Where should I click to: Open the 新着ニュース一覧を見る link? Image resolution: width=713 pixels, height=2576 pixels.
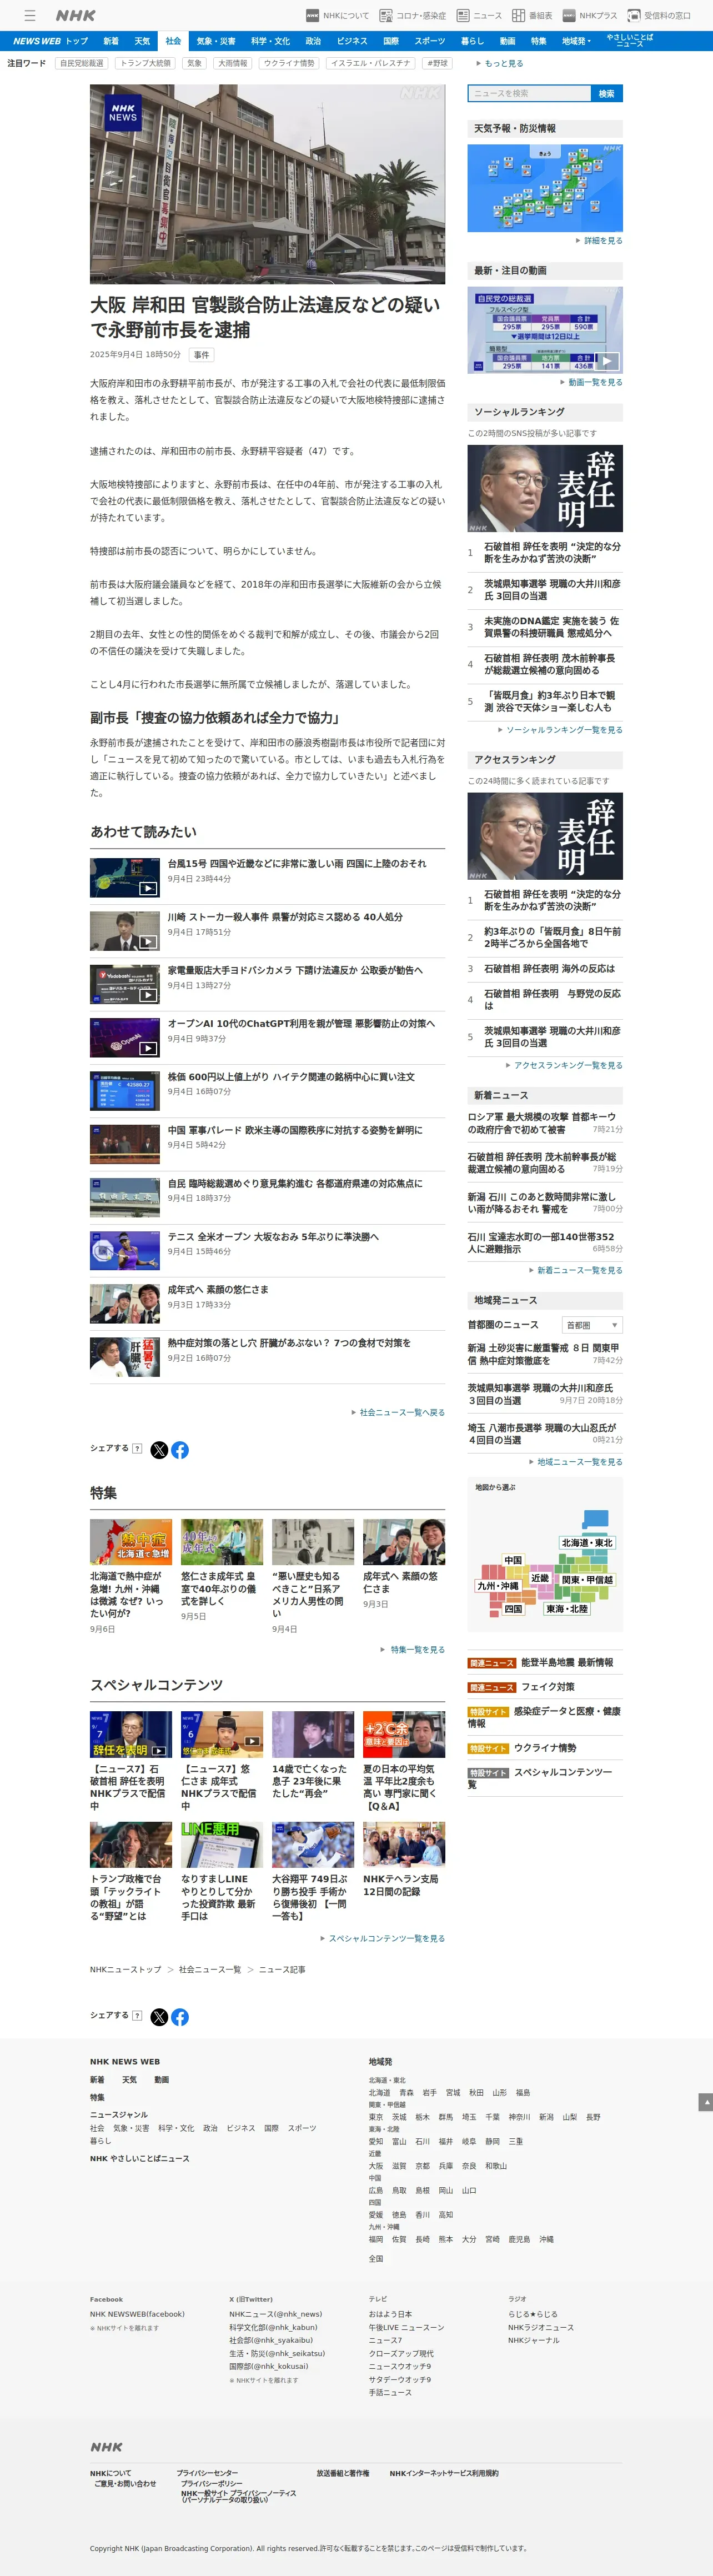575,1270
